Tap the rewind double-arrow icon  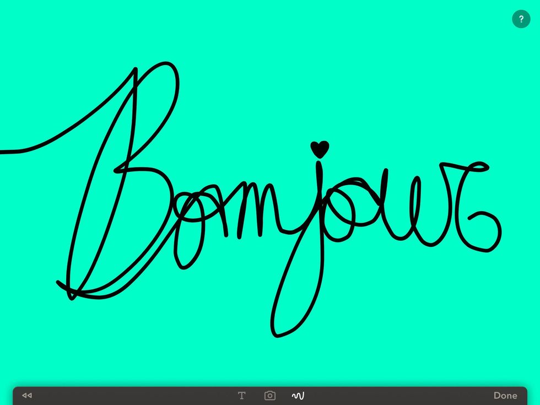pos(27,395)
